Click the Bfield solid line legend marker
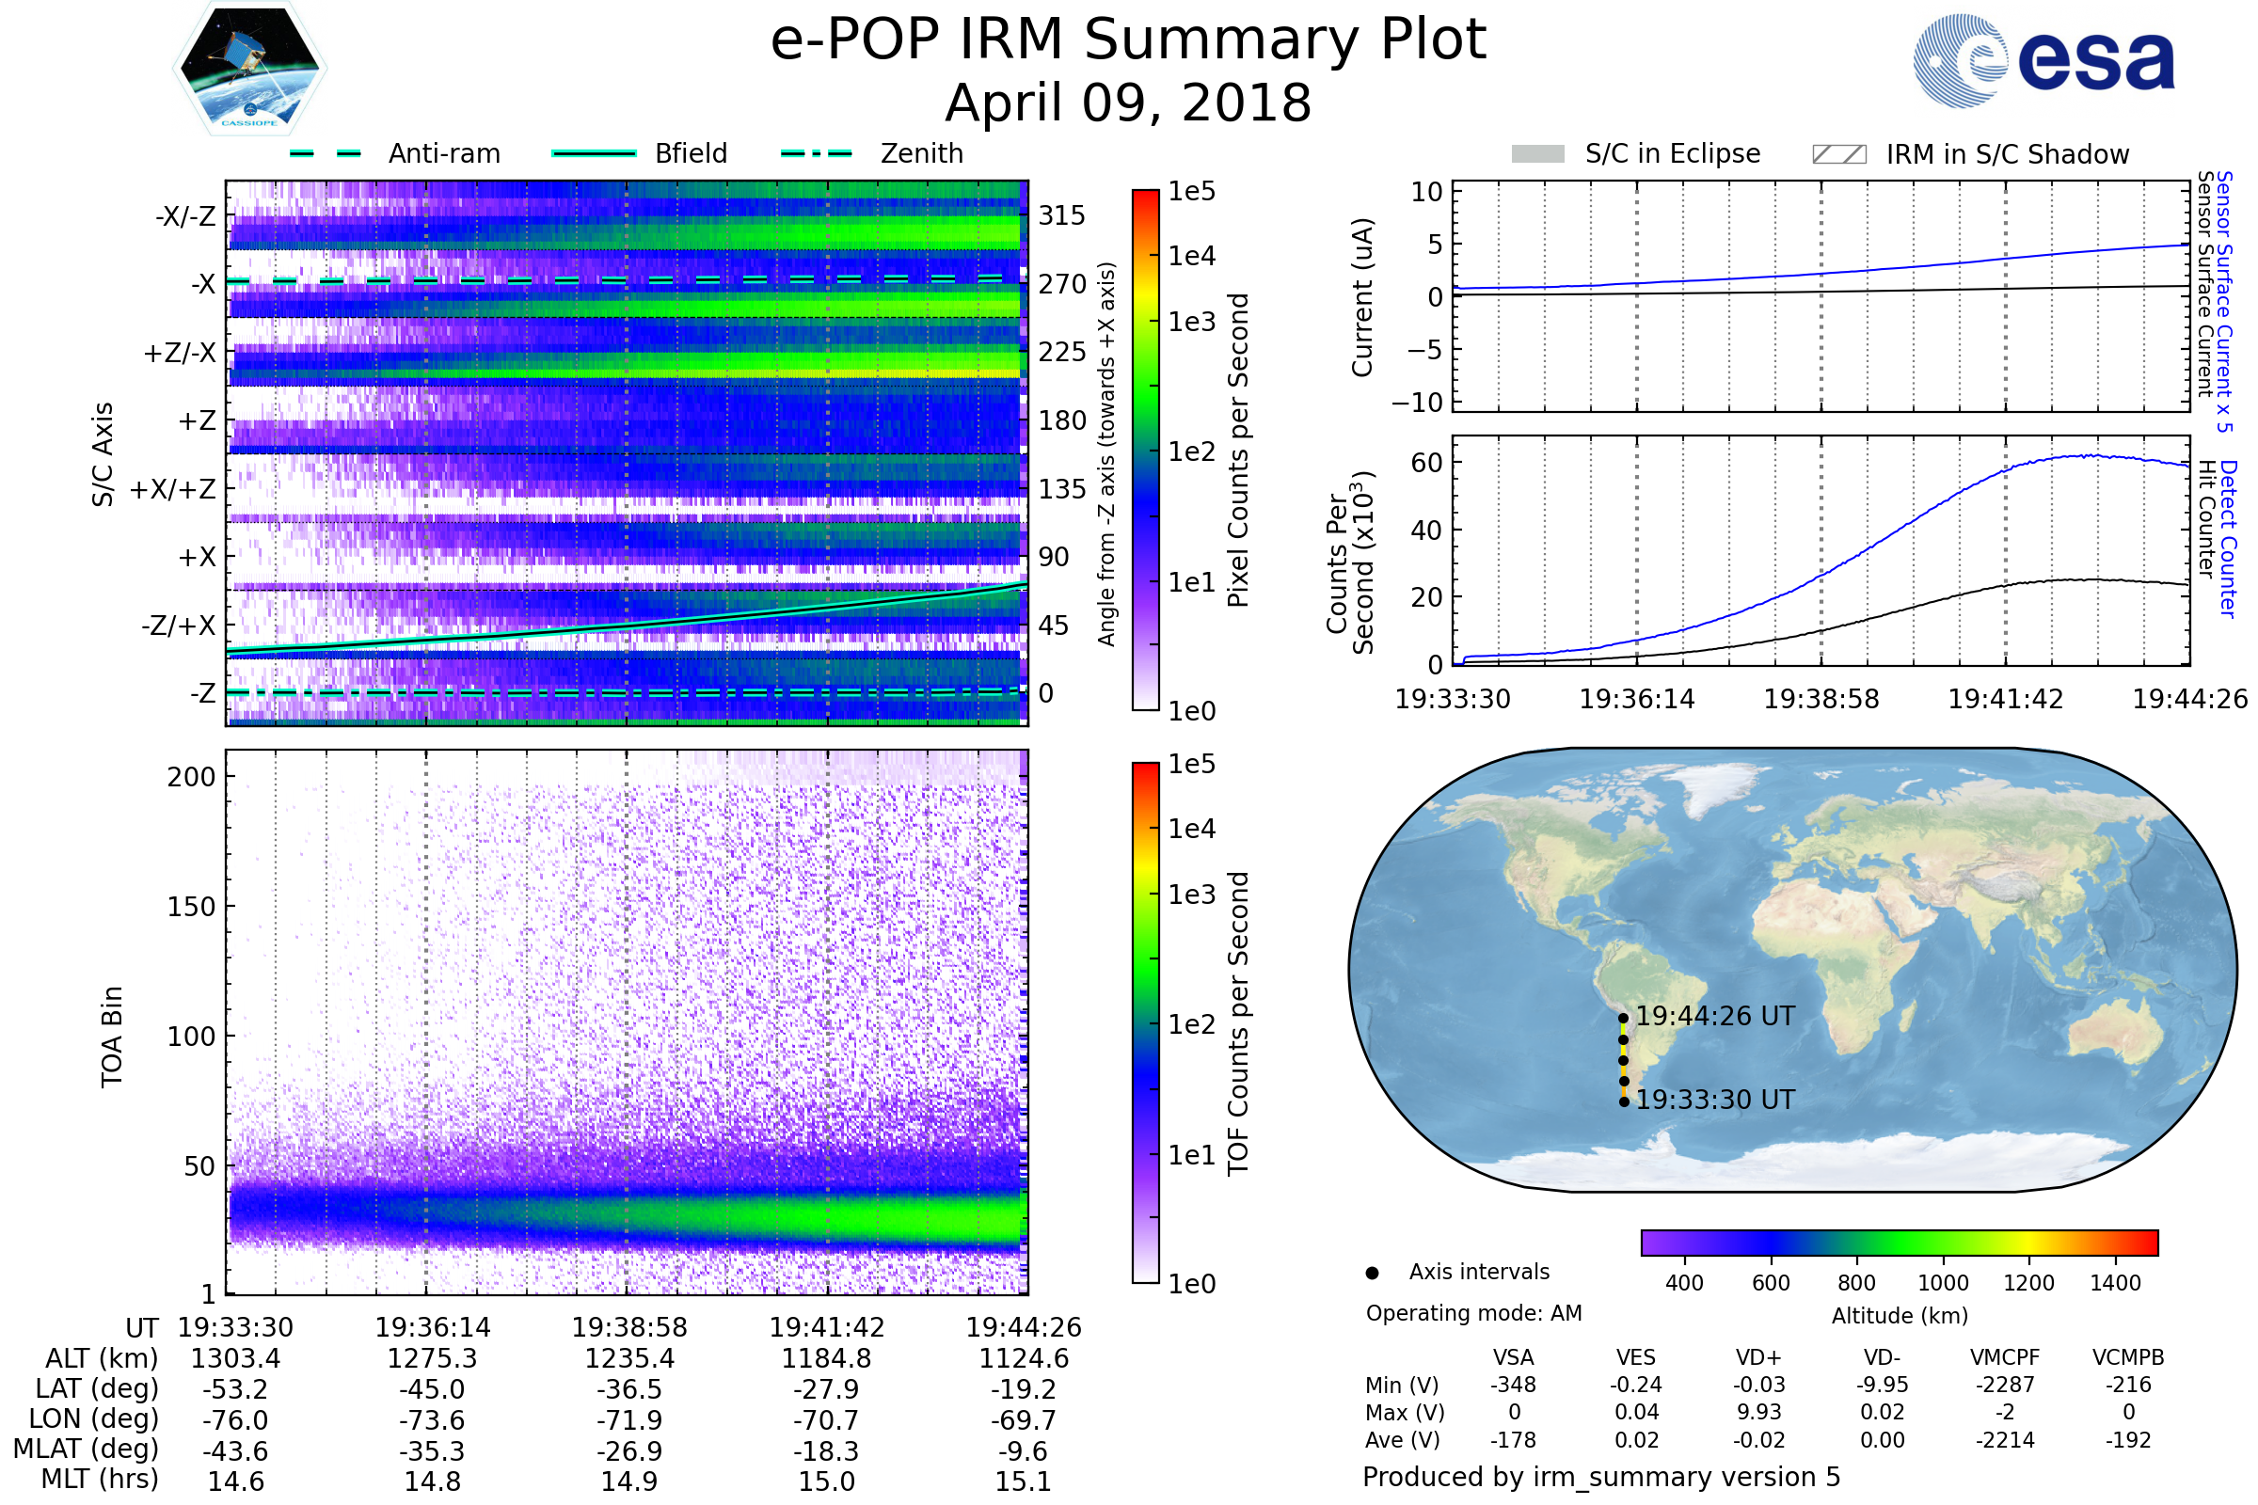 coord(595,153)
